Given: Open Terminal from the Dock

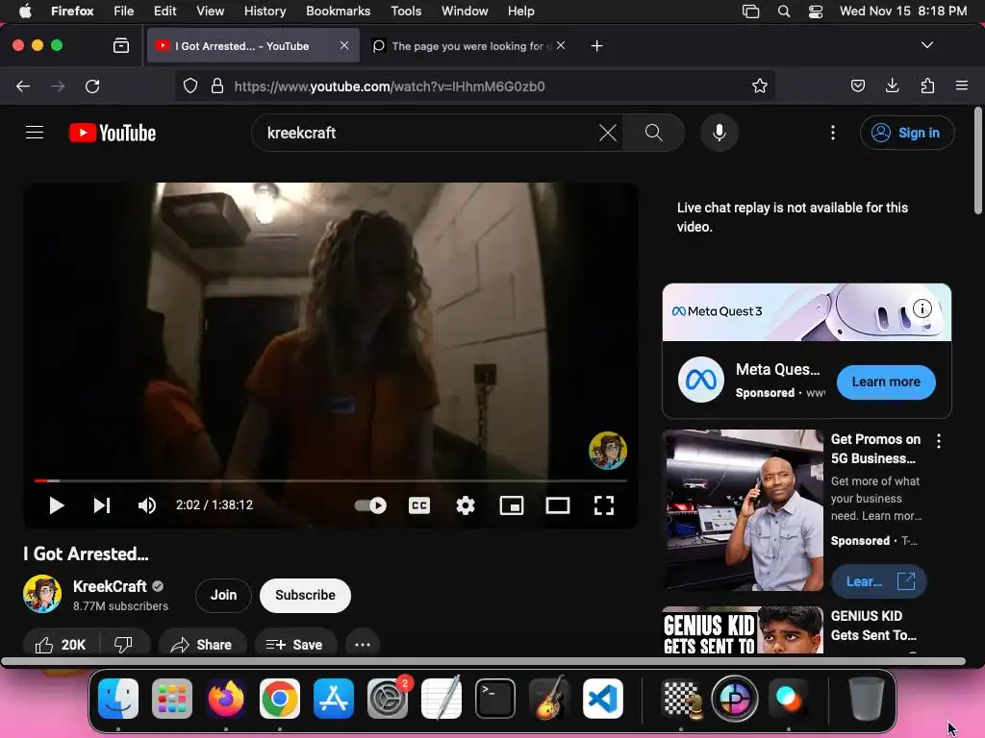Looking at the screenshot, I should click(x=495, y=699).
